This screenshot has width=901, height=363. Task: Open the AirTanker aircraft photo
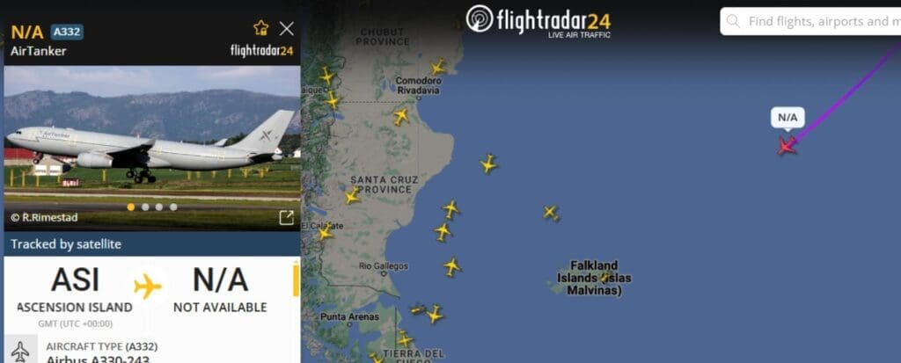[x=151, y=149]
